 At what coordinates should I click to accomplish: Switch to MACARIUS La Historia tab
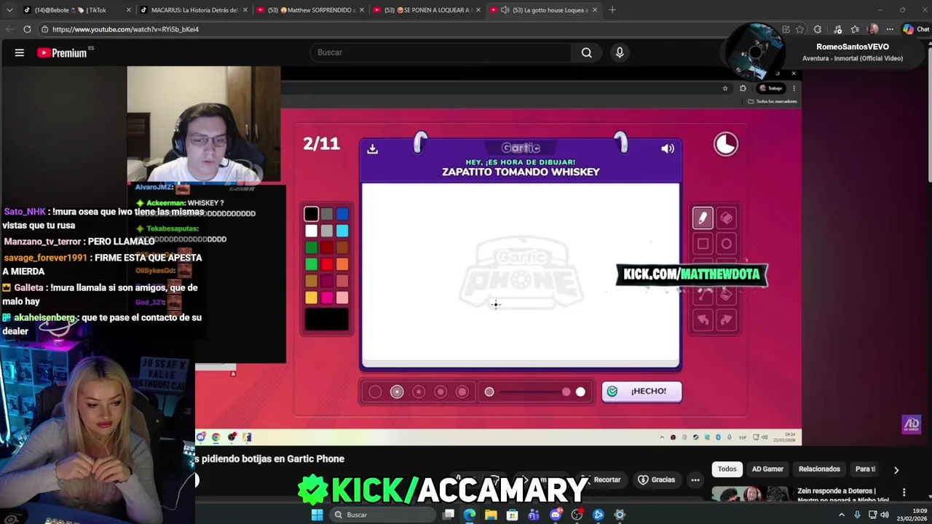(x=194, y=10)
